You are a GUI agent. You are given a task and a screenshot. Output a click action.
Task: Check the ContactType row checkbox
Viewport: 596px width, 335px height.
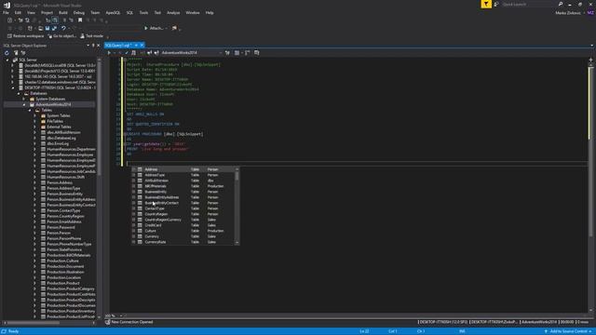133,208
